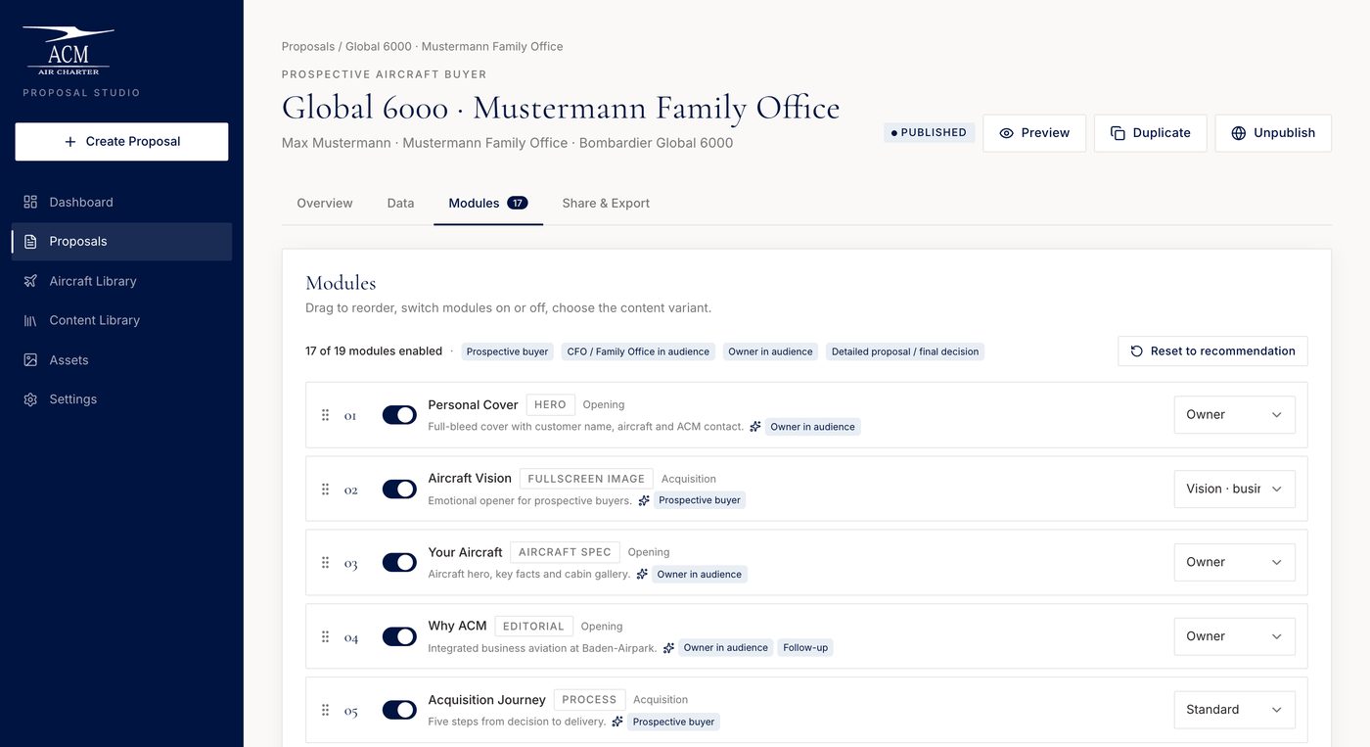The width and height of the screenshot is (1370, 747).
Task: Open the Your Aircraft variant dropdown
Action: tap(1234, 562)
